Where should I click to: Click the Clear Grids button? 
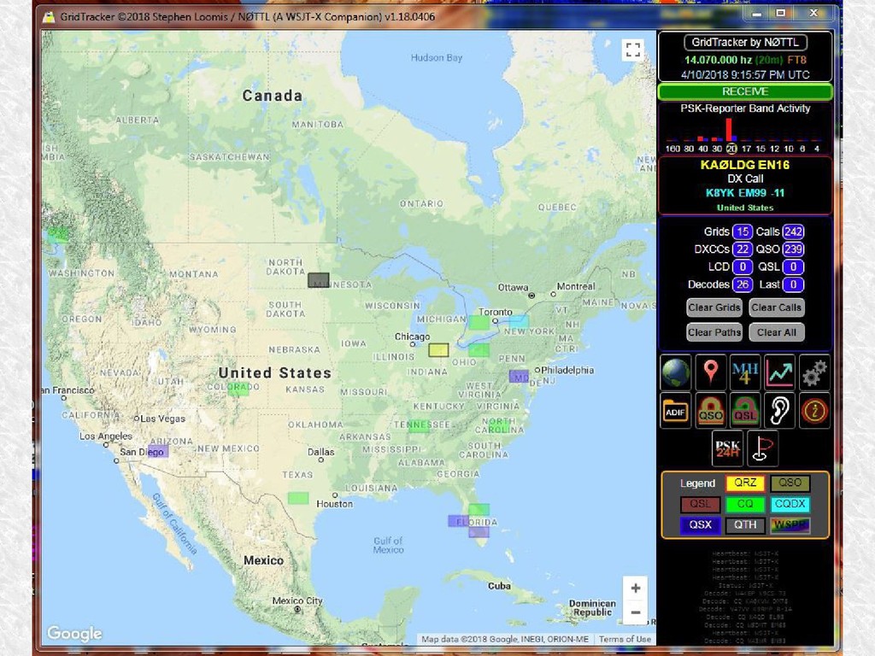coord(714,307)
